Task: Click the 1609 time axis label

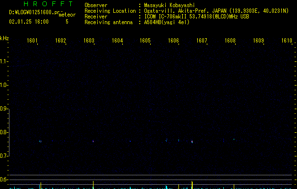Action: pyautogui.click(x=258, y=41)
